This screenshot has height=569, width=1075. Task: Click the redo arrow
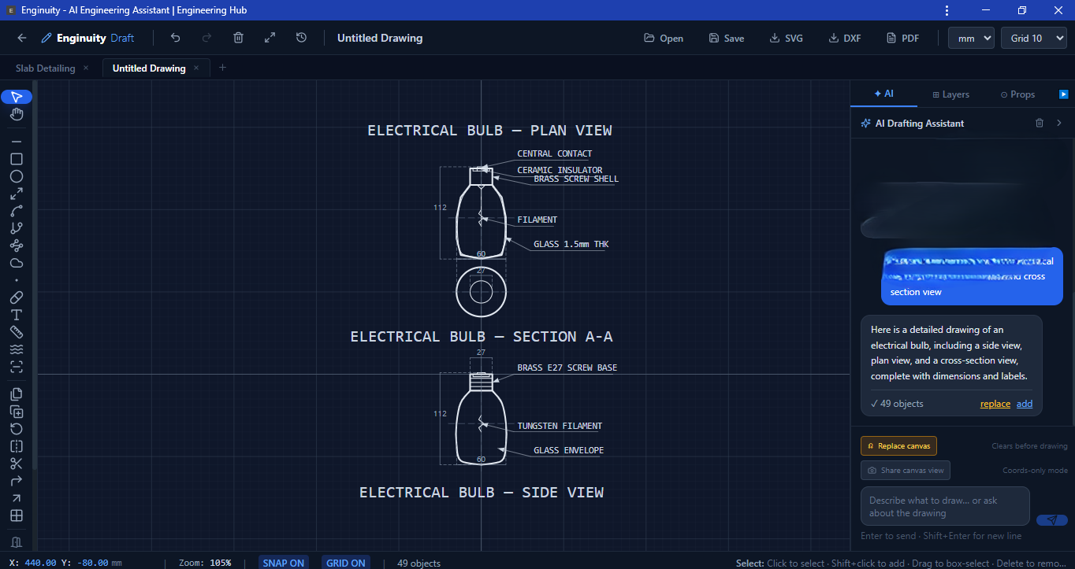[206, 38]
